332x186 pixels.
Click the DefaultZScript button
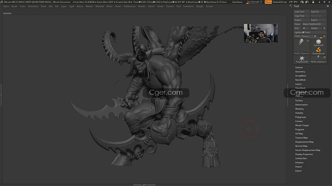pyautogui.click(x=280, y=2)
